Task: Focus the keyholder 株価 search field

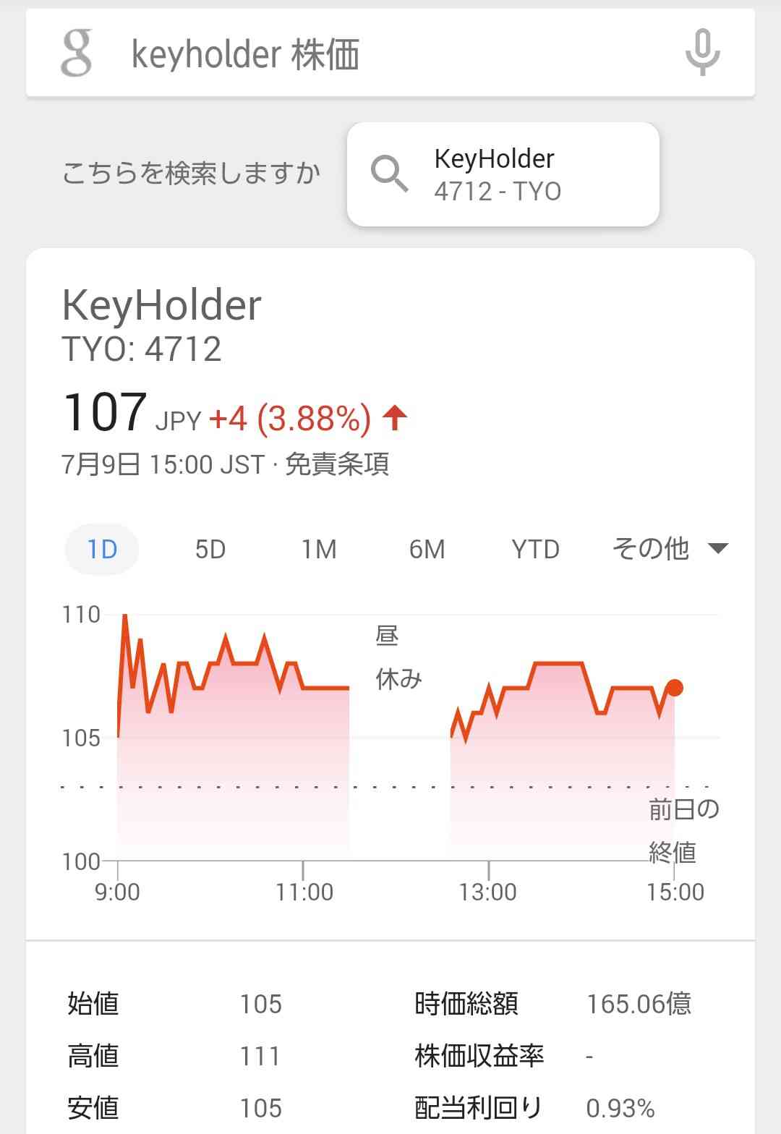Action: click(x=390, y=53)
